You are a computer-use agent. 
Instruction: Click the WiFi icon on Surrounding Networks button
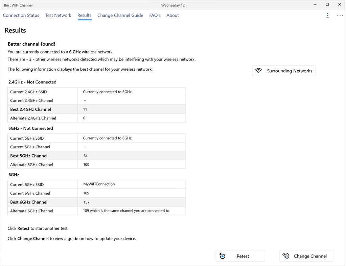pos(259,70)
